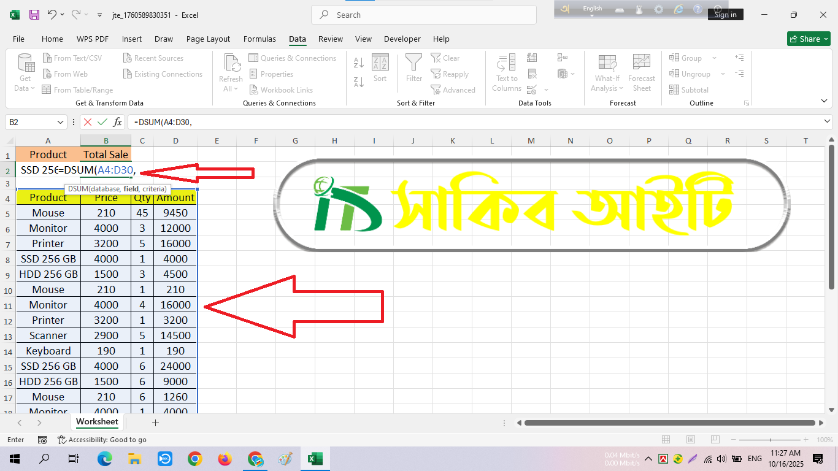Click the Undo arrow icon
This screenshot has height=471, width=838.
pos(52,15)
